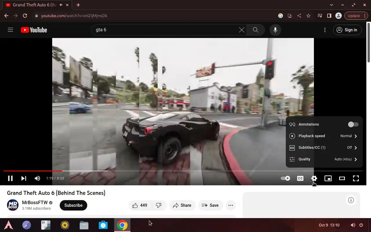Expand the Subtitles/CC chevron arrow

[x=356, y=148]
